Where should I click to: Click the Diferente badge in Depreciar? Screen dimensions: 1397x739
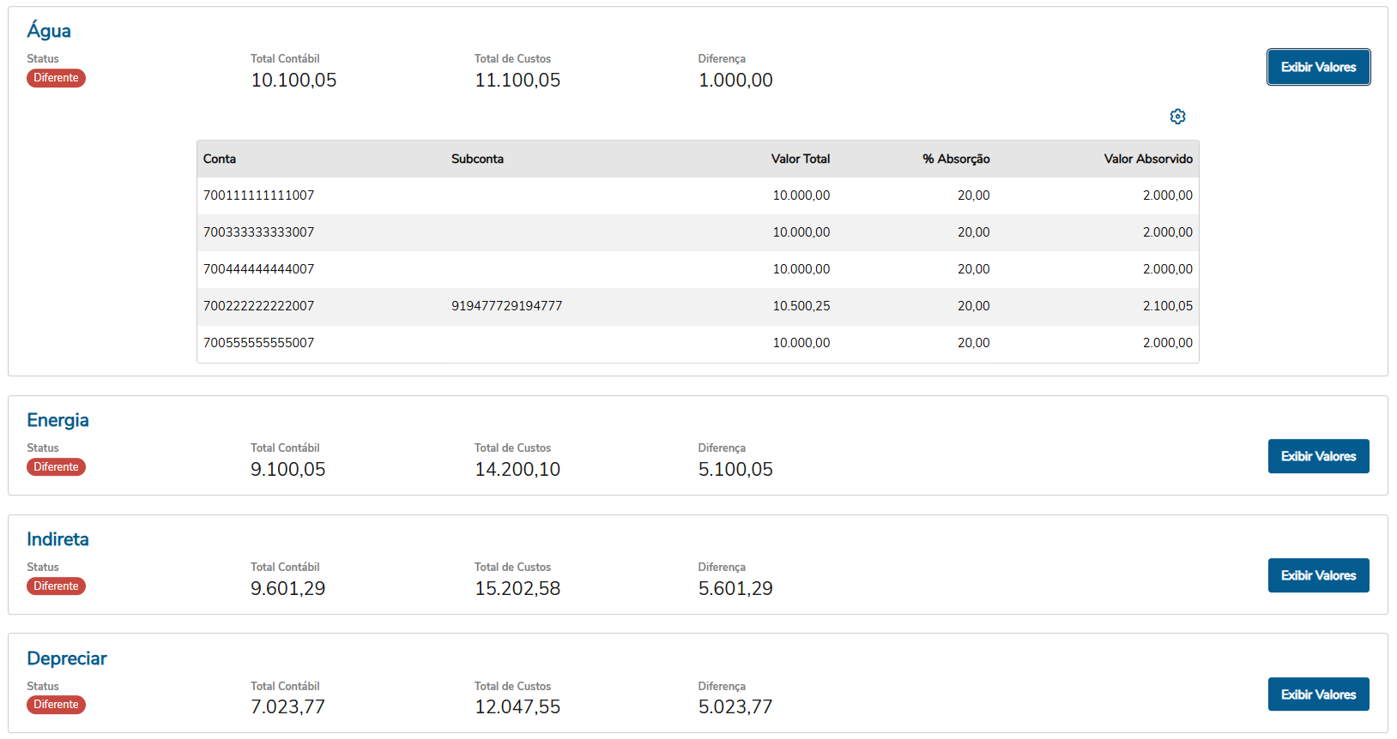(56, 705)
